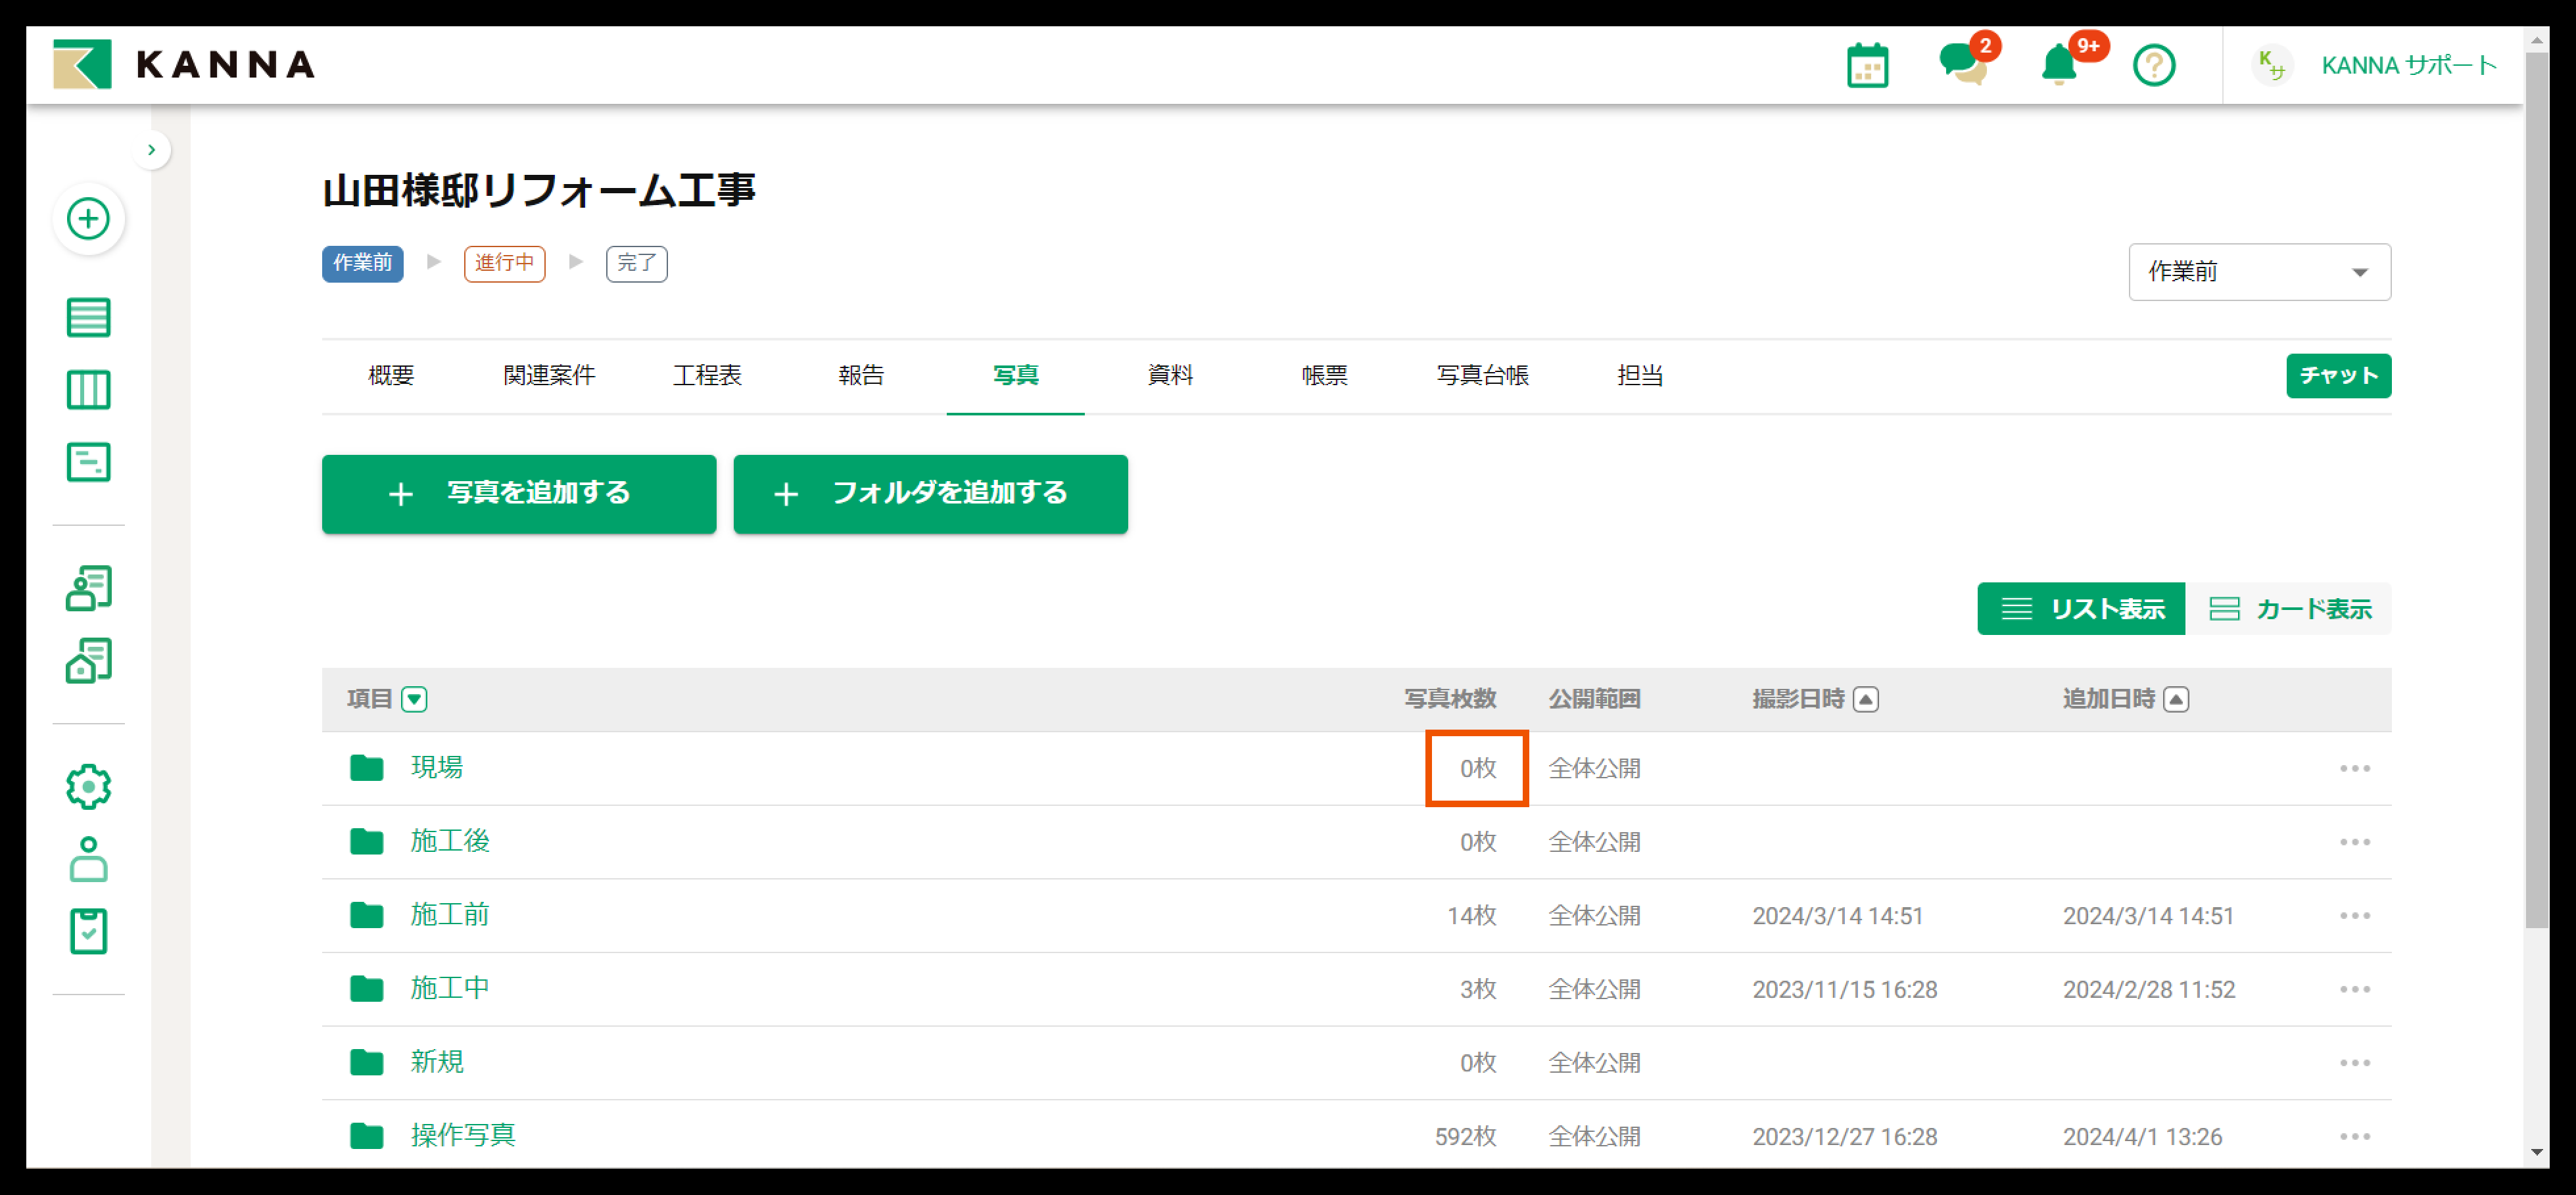Toggle 撮影日時 sort order arrow
The height and width of the screenshot is (1195, 2576).
coord(1865,699)
